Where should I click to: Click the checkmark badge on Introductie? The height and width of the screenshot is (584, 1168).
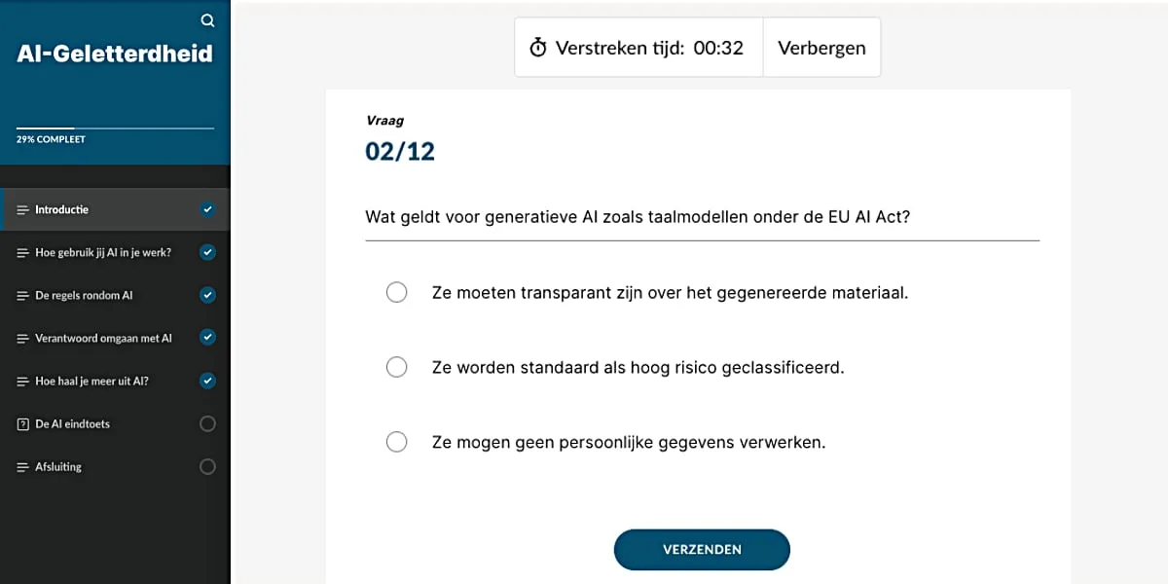[207, 208]
